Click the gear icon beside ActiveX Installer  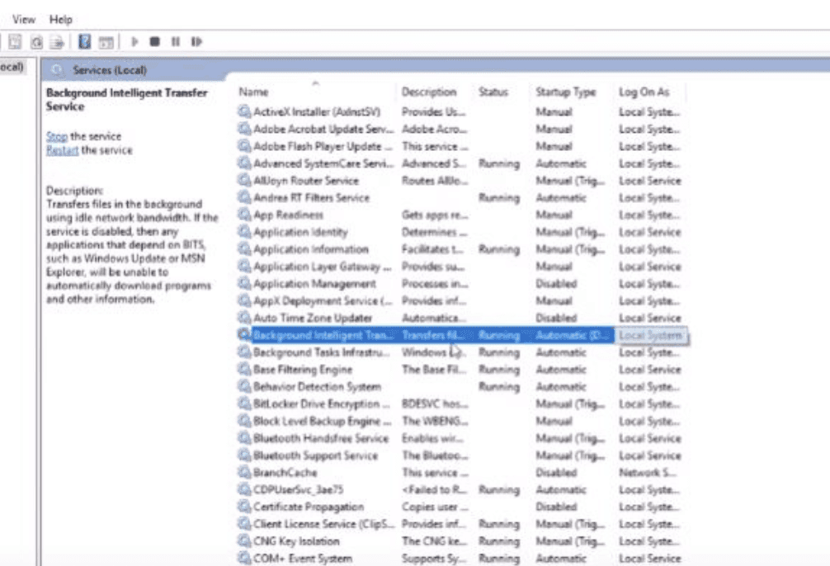tap(244, 111)
